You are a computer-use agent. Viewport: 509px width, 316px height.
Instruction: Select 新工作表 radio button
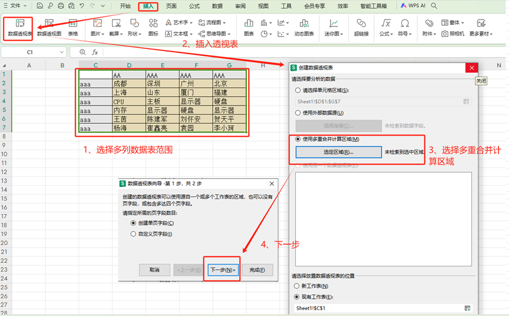(x=296, y=286)
